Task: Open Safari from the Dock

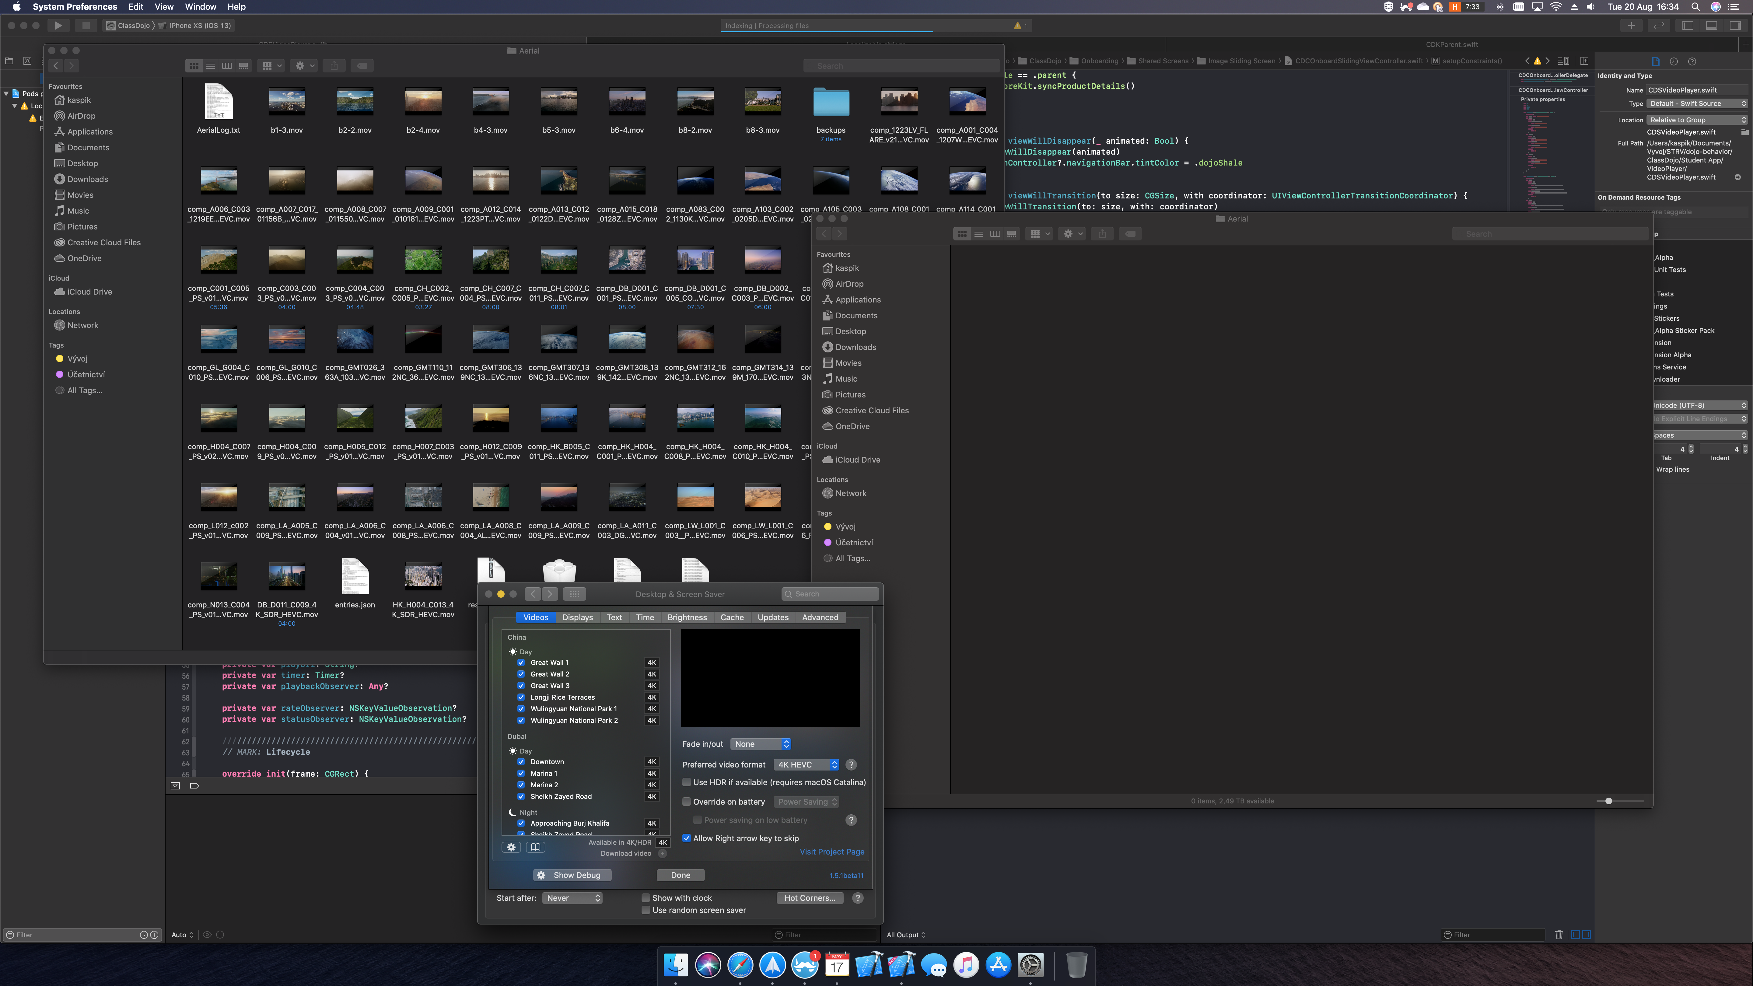Action: pos(740,965)
